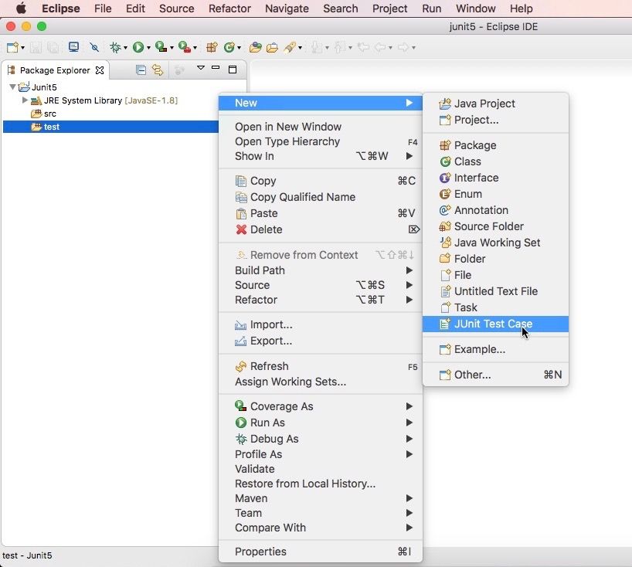
Task: Click the Open Task folder toolbar icon
Action: pos(273,48)
